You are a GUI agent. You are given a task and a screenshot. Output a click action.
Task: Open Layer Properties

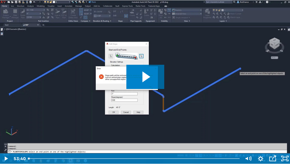click(207, 14)
